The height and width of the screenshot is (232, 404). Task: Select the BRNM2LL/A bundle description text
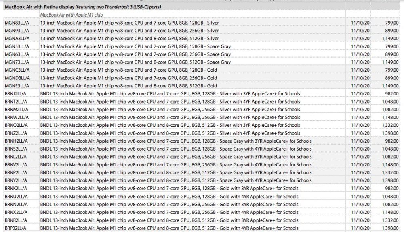click(x=170, y=110)
